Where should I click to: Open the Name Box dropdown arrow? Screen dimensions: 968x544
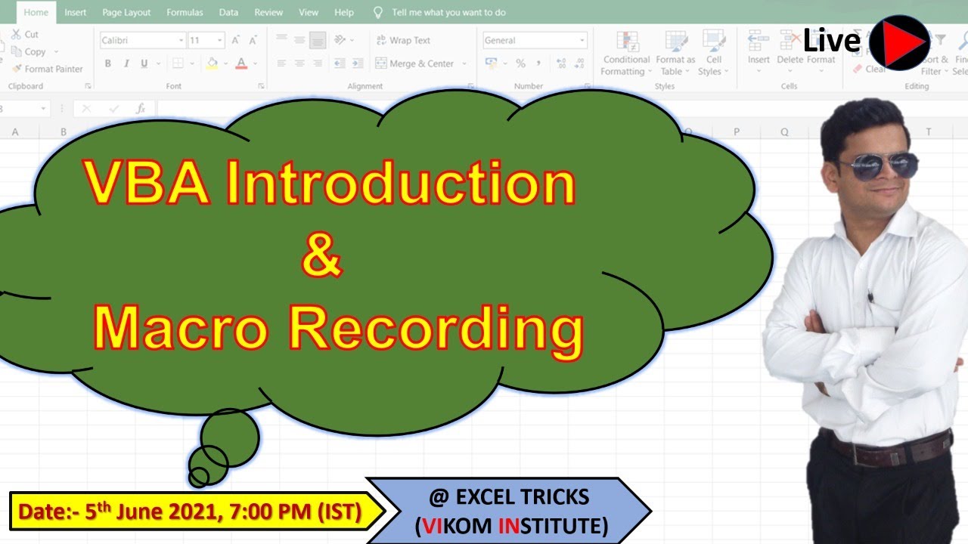(x=43, y=109)
